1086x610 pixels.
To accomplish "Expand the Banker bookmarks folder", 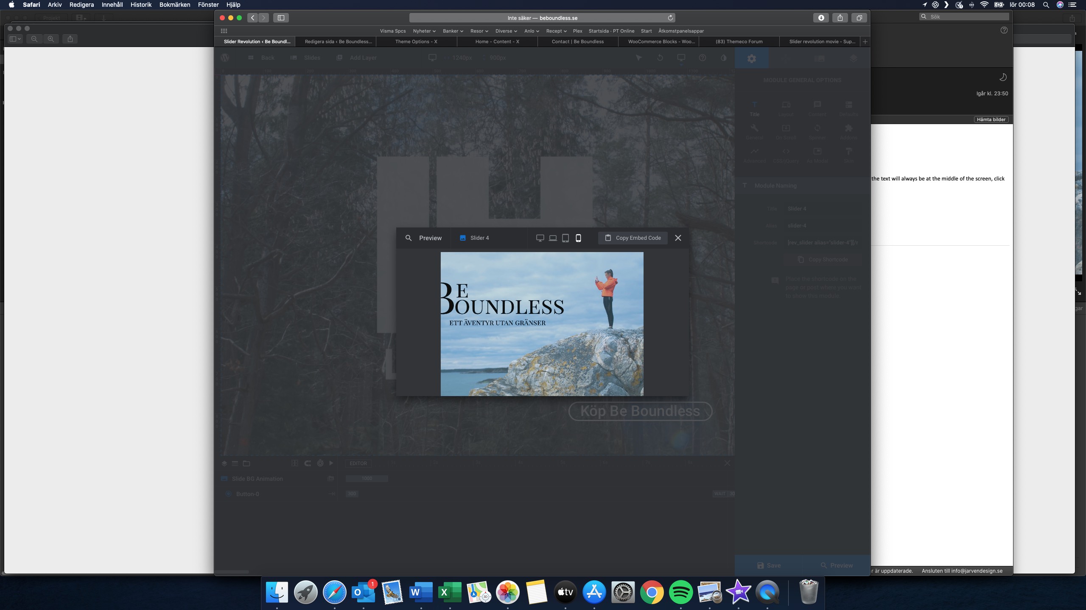I will coord(453,31).
